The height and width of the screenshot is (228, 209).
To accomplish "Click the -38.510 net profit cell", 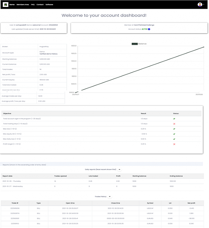I will coord(191,219).
